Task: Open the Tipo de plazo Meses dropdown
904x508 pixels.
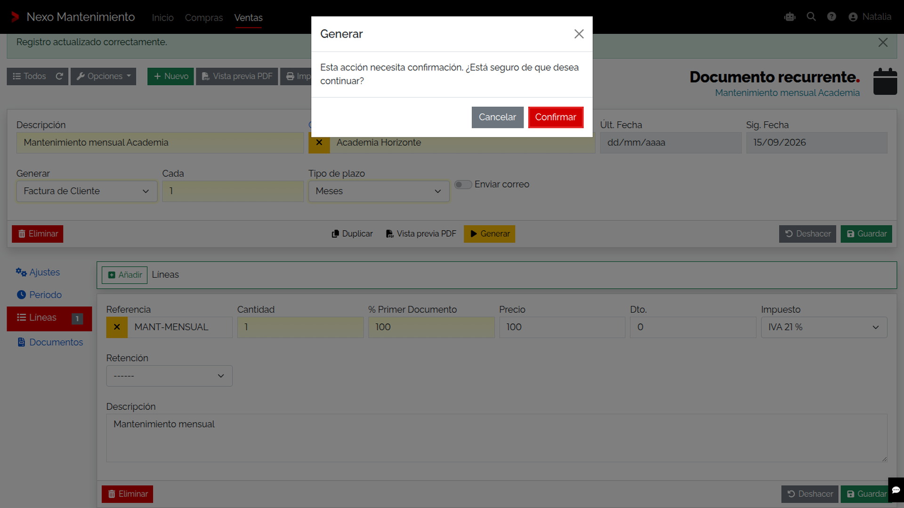Action: 379,191
